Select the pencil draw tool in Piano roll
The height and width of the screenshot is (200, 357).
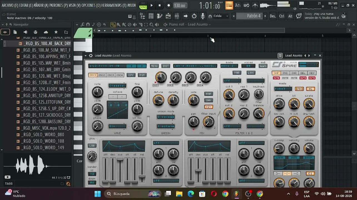113,24
